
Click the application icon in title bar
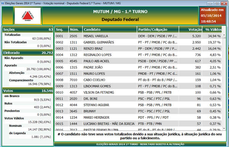point(3,3)
